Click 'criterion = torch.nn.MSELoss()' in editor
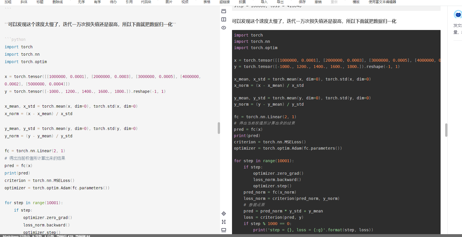Screen dimensions: 462x237 (39, 180)
